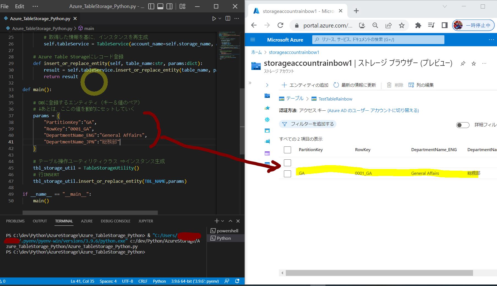Reload the Azure portal page
497x286 pixels.
[x=280, y=25]
